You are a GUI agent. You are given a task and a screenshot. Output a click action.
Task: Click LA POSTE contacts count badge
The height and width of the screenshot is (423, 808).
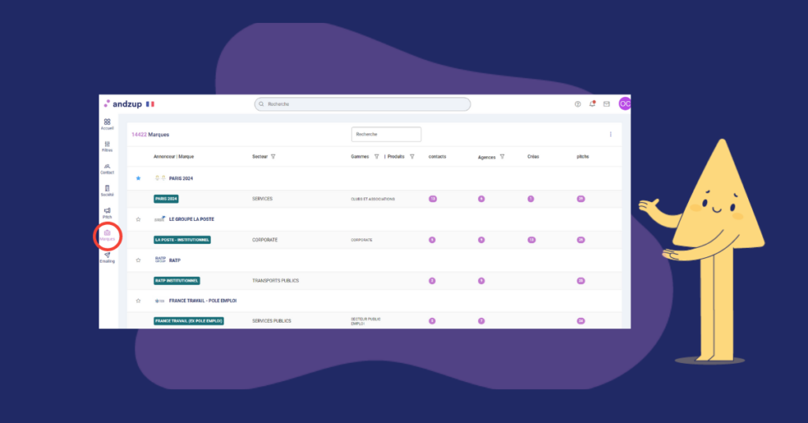coord(432,240)
